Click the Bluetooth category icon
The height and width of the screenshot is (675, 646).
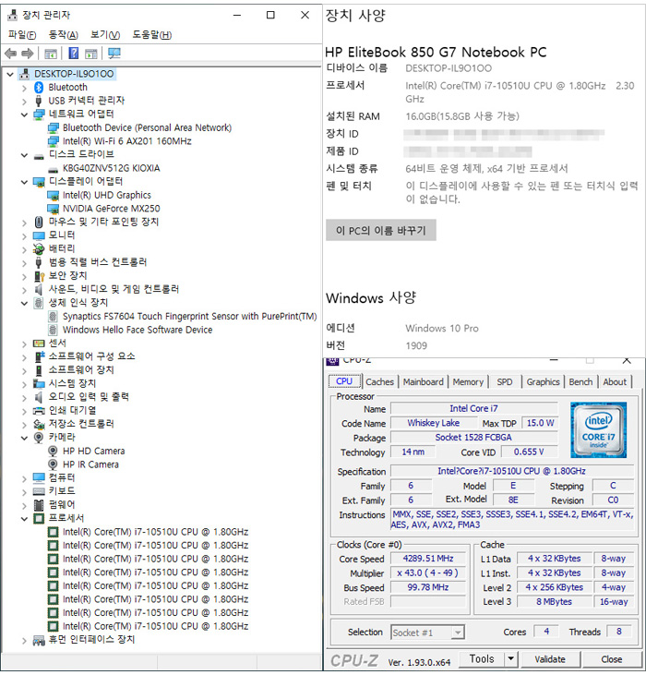tap(39, 88)
